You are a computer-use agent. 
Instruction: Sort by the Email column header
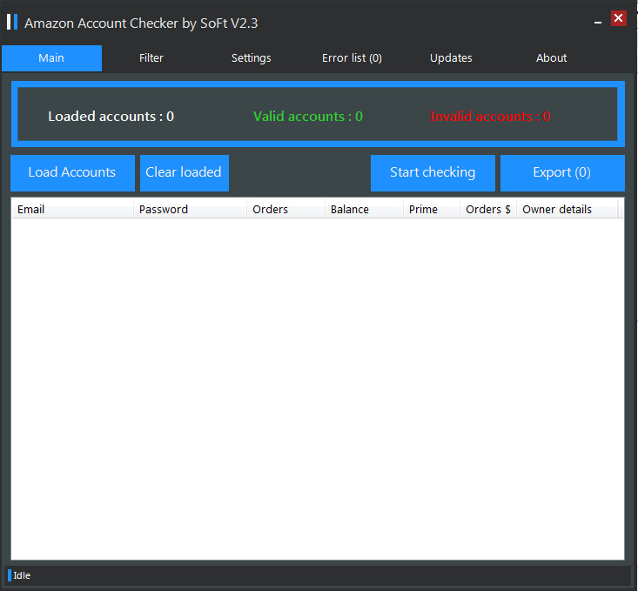coord(72,209)
